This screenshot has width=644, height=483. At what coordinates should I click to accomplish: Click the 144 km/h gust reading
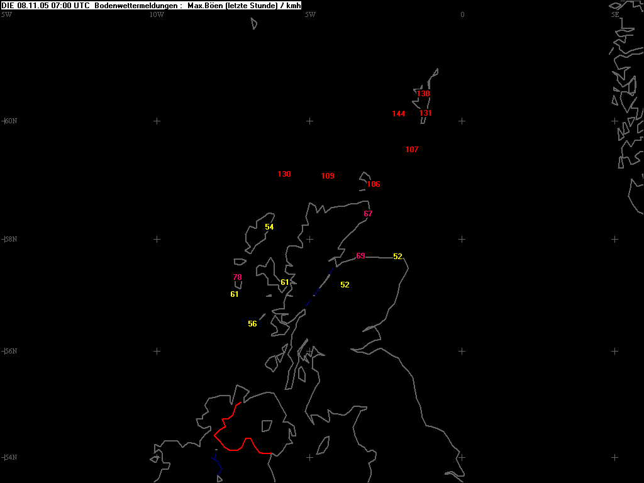point(398,114)
